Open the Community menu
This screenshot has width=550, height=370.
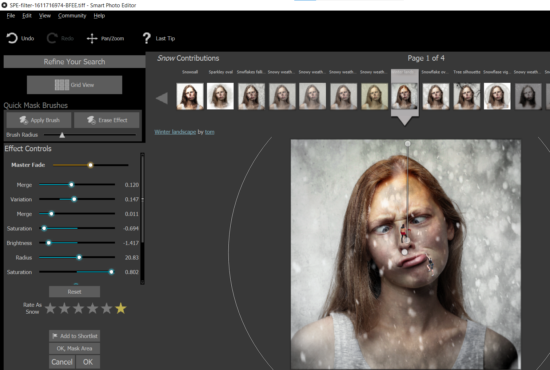(72, 15)
